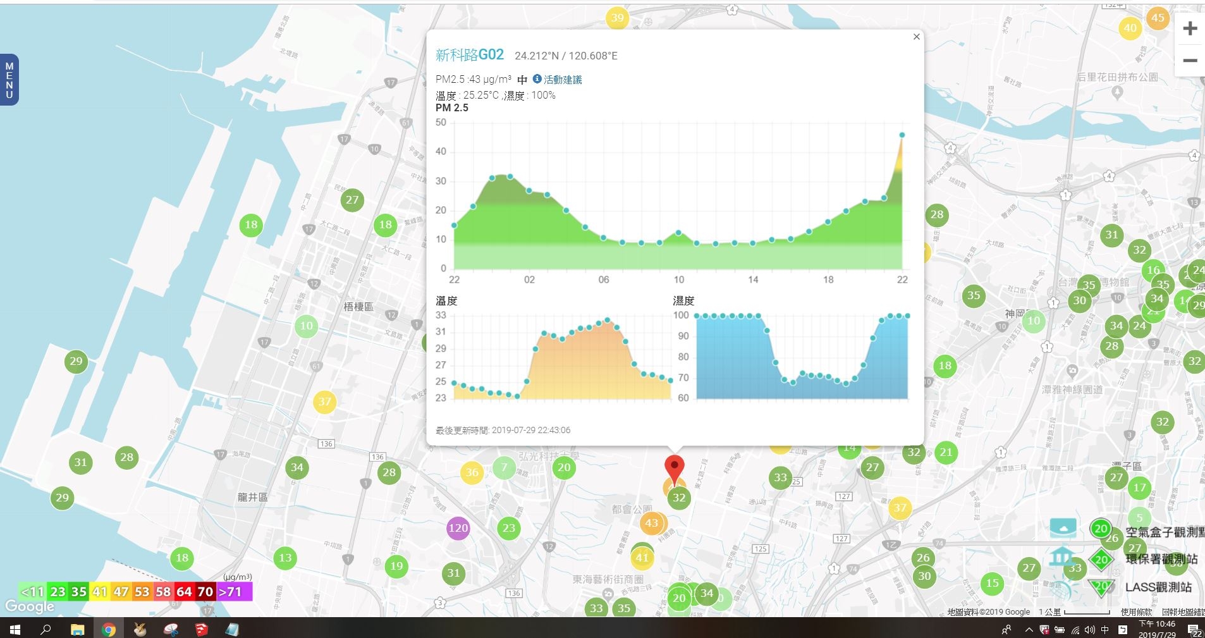Screen dimensions: 1205x638
Task: Select the yellow 36 station marker
Action: tap(472, 472)
